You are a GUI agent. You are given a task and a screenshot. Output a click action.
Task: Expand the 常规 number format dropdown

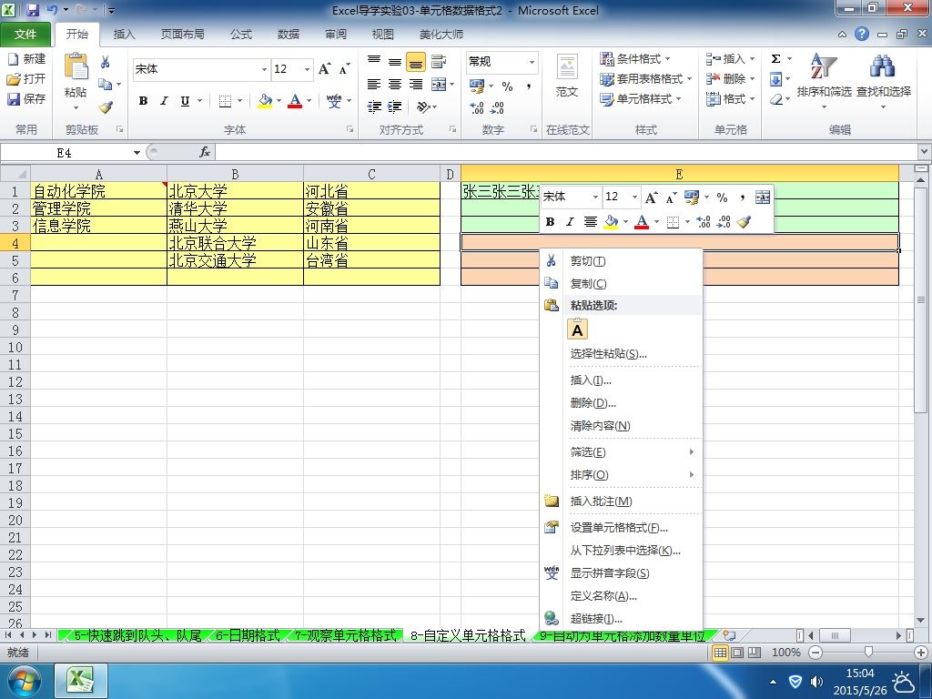[x=531, y=62]
